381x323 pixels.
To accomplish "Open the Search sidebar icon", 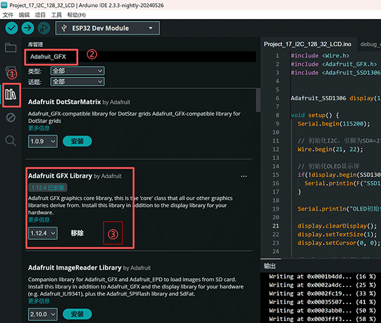I will [x=11, y=140].
